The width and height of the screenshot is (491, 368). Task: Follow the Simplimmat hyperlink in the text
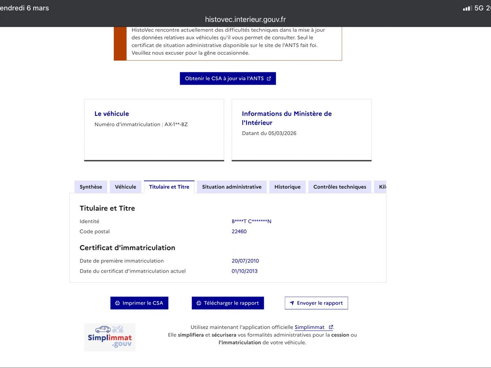pyautogui.click(x=310, y=327)
